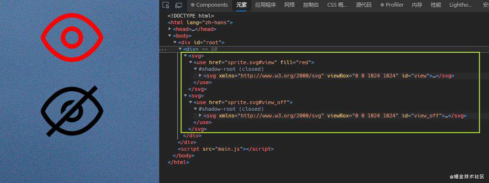
Task: Collapse the body node arrow
Action: [170, 36]
